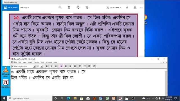Open File Explorer from the taskbar
This screenshot has width=180, height=101.
tap(75, 98)
